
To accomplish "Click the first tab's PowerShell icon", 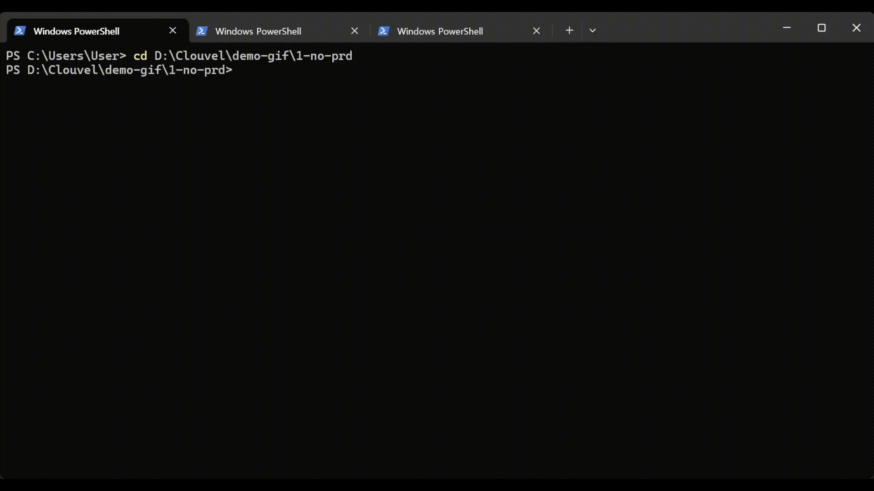I will click(20, 31).
